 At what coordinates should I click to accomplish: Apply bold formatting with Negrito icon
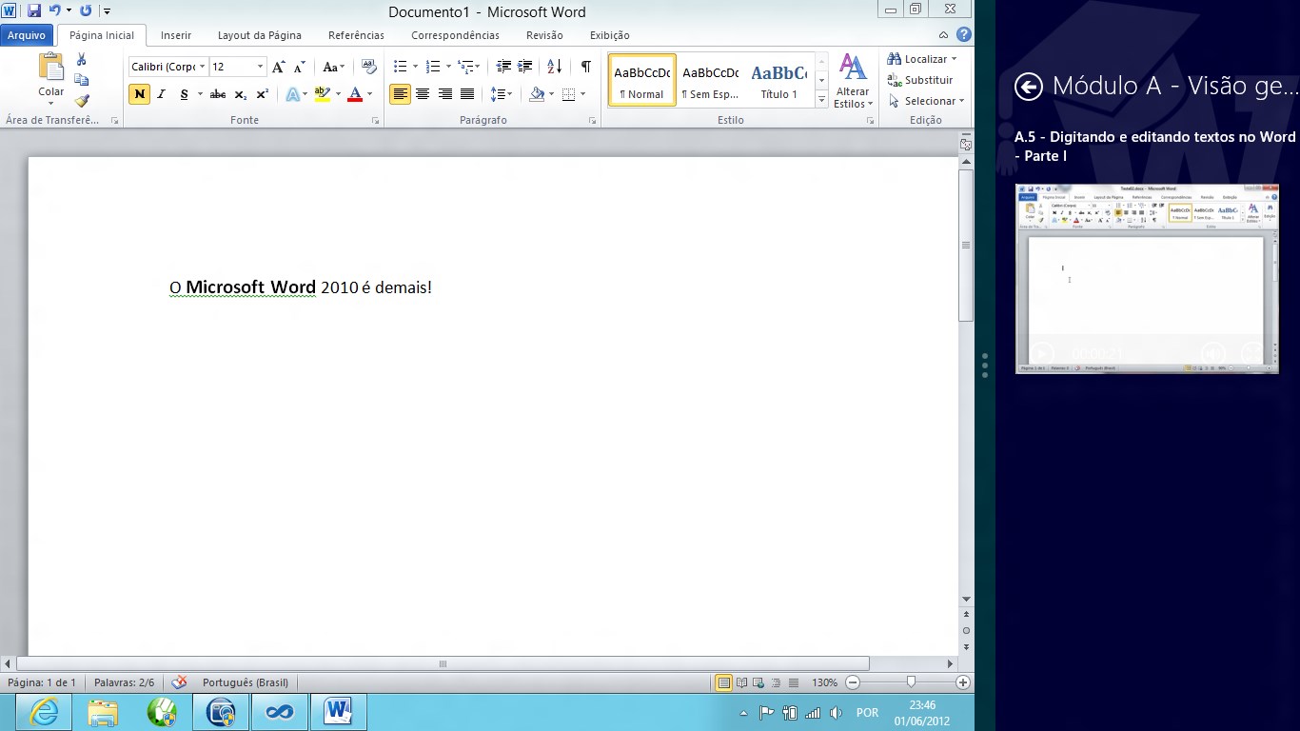point(138,94)
